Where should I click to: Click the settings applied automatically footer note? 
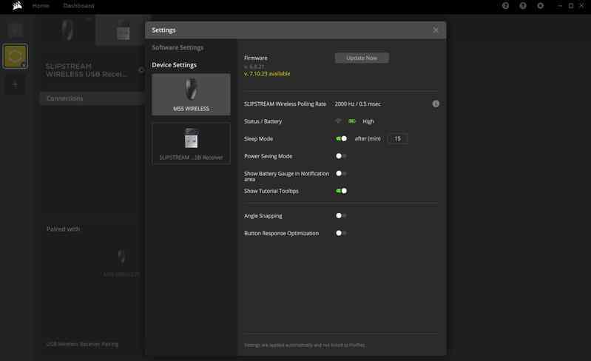tap(305, 345)
